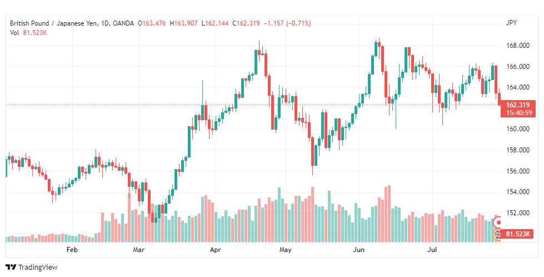Click the TradingView logo icon
The image size is (544, 277).
11,268
